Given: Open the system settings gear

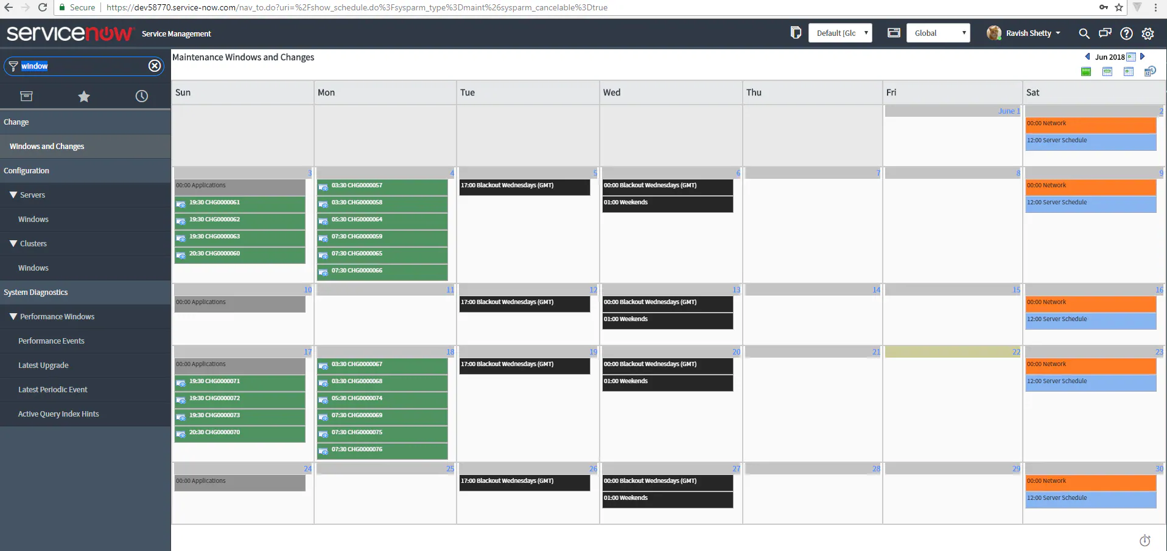Looking at the screenshot, I should click(x=1148, y=33).
